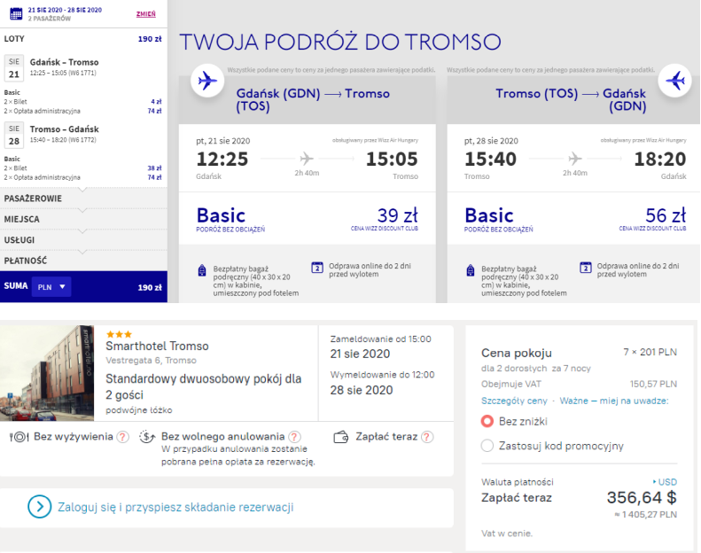Viewport: 701px width, 553px height.
Task: Click the plane icon on Tromso–Gdańsk card
Action: (x=674, y=81)
